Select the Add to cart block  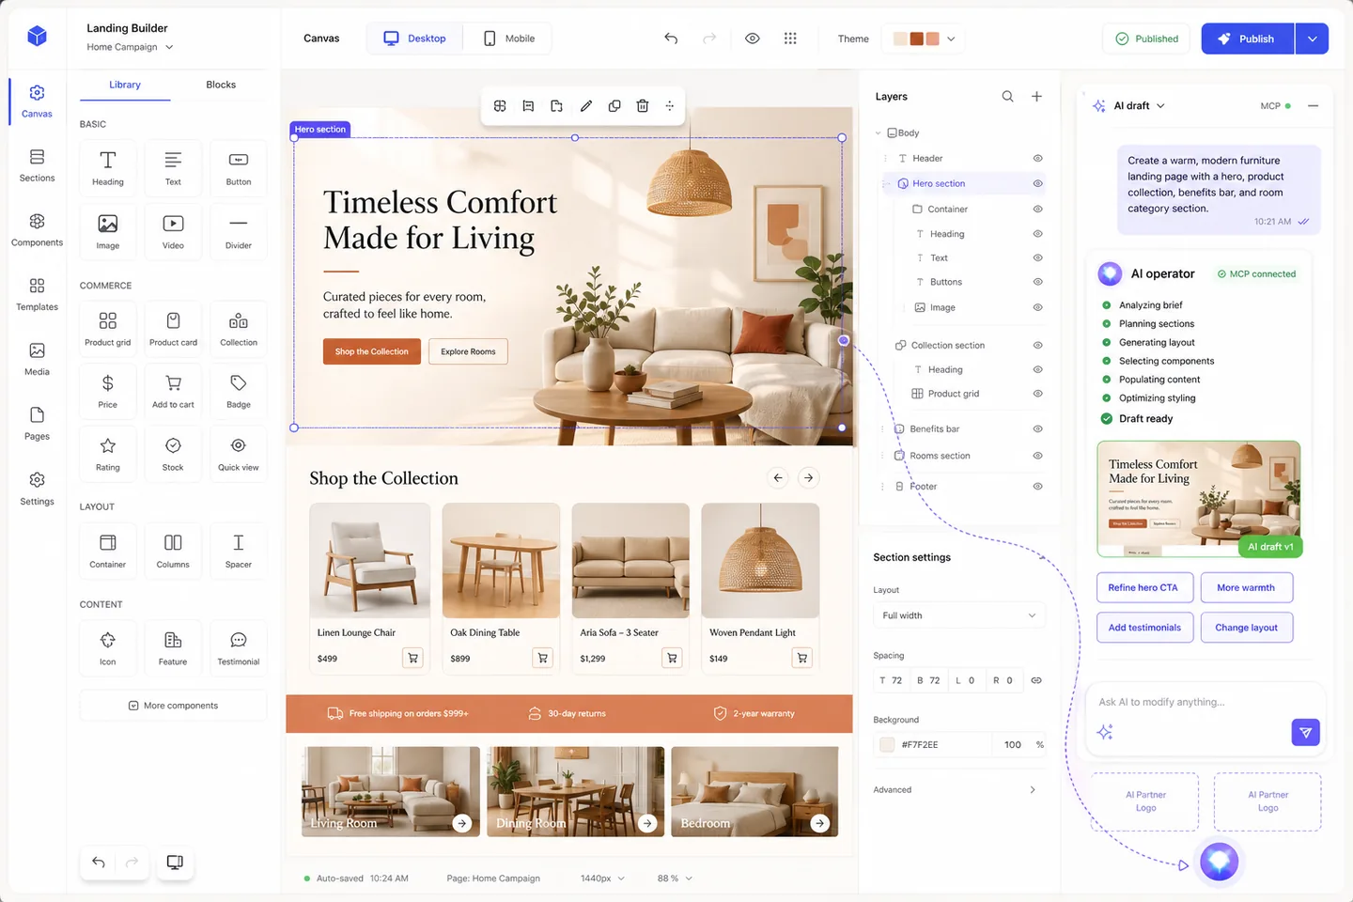click(x=173, y=392)
